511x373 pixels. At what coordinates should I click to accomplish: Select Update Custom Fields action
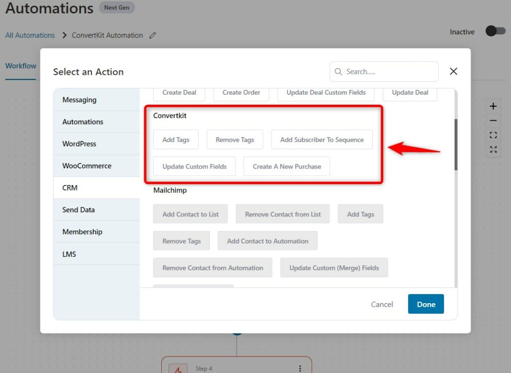pyautogui.click(x=195, y=167)
